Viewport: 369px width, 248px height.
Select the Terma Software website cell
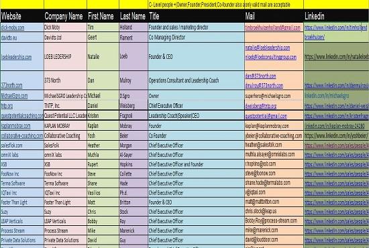coord(22,183)
